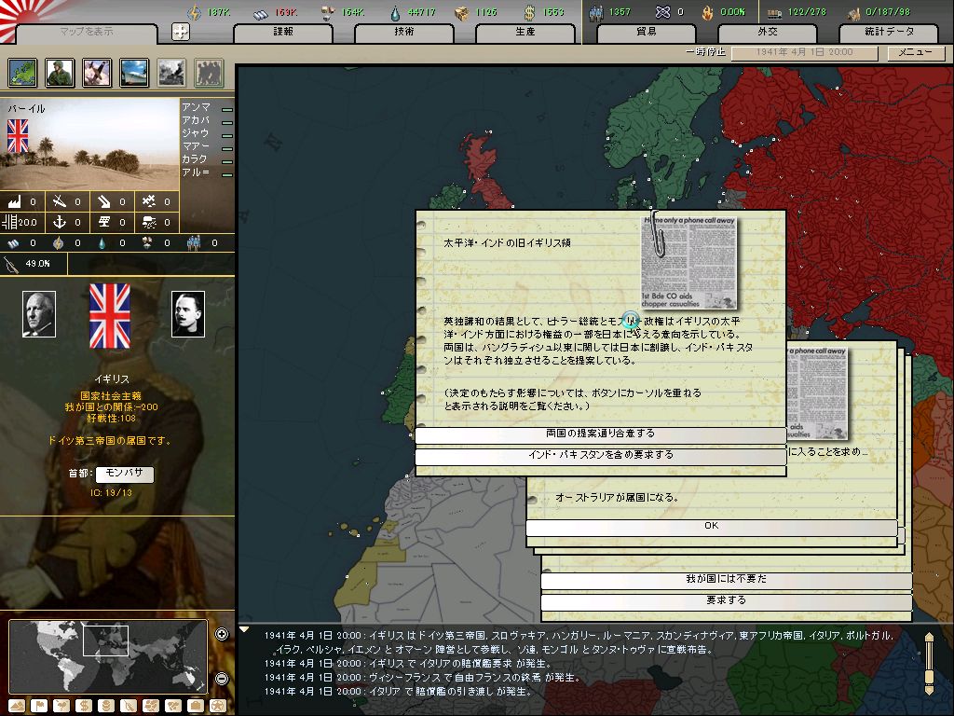Image resolution: width=954 pixels, height=716 pixels.
Task: Choose インド・パキスタンを含め要求する option
Action: tap(601, 455)
